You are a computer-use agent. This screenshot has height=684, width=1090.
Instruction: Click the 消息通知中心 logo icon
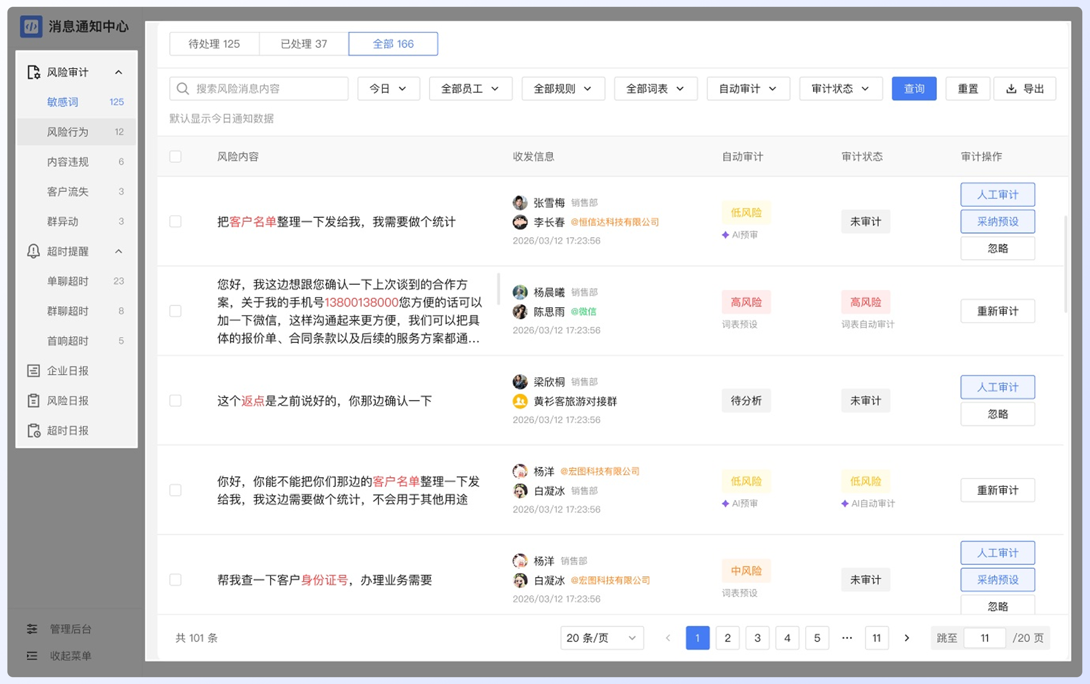tap(31, 26)
